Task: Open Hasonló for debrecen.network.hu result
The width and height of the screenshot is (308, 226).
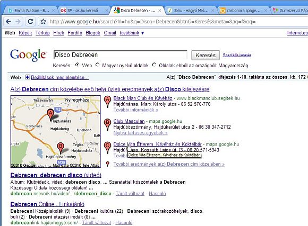Action: pos(157,194)
